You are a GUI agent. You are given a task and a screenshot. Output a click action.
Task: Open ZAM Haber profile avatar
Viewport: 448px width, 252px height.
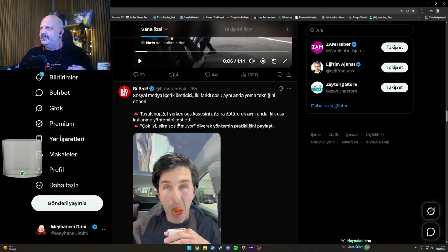[317, 47]
